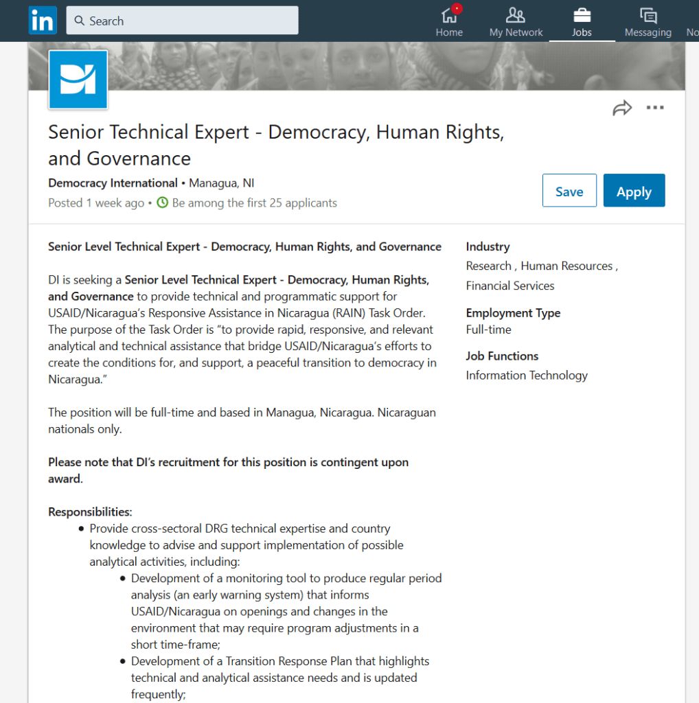Viewport: 699px width, 703px height.
Task: Open the Messaging chat icon
Action: [648, 16]
